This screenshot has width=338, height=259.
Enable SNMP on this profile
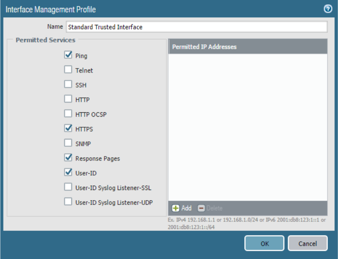[68, 143]
